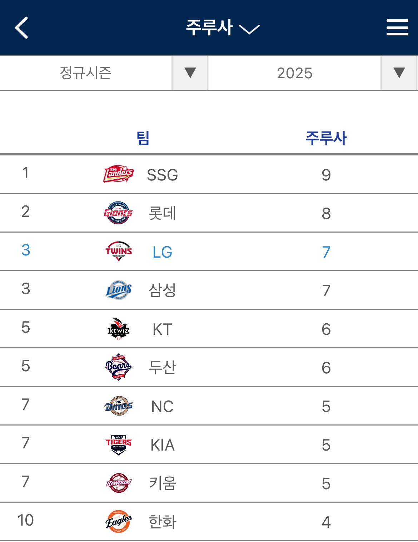This screenshot has width=418, height=542.
Task: Tap the Doosan Bears logo
Action: click(x=119, y=367)
